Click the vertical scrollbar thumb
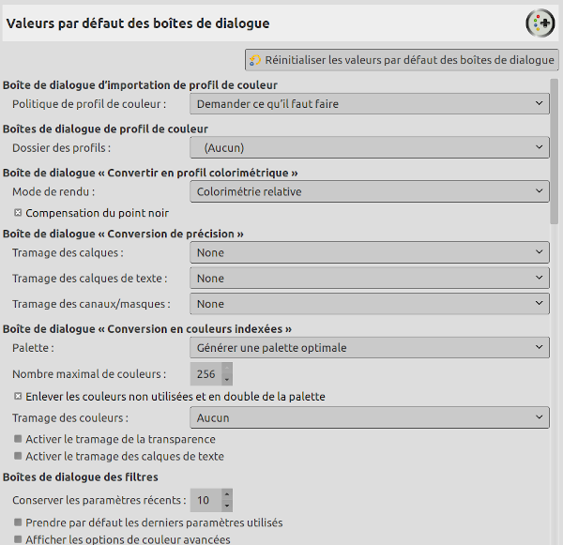This screenshot has height=545, width=563. point(555,152)
